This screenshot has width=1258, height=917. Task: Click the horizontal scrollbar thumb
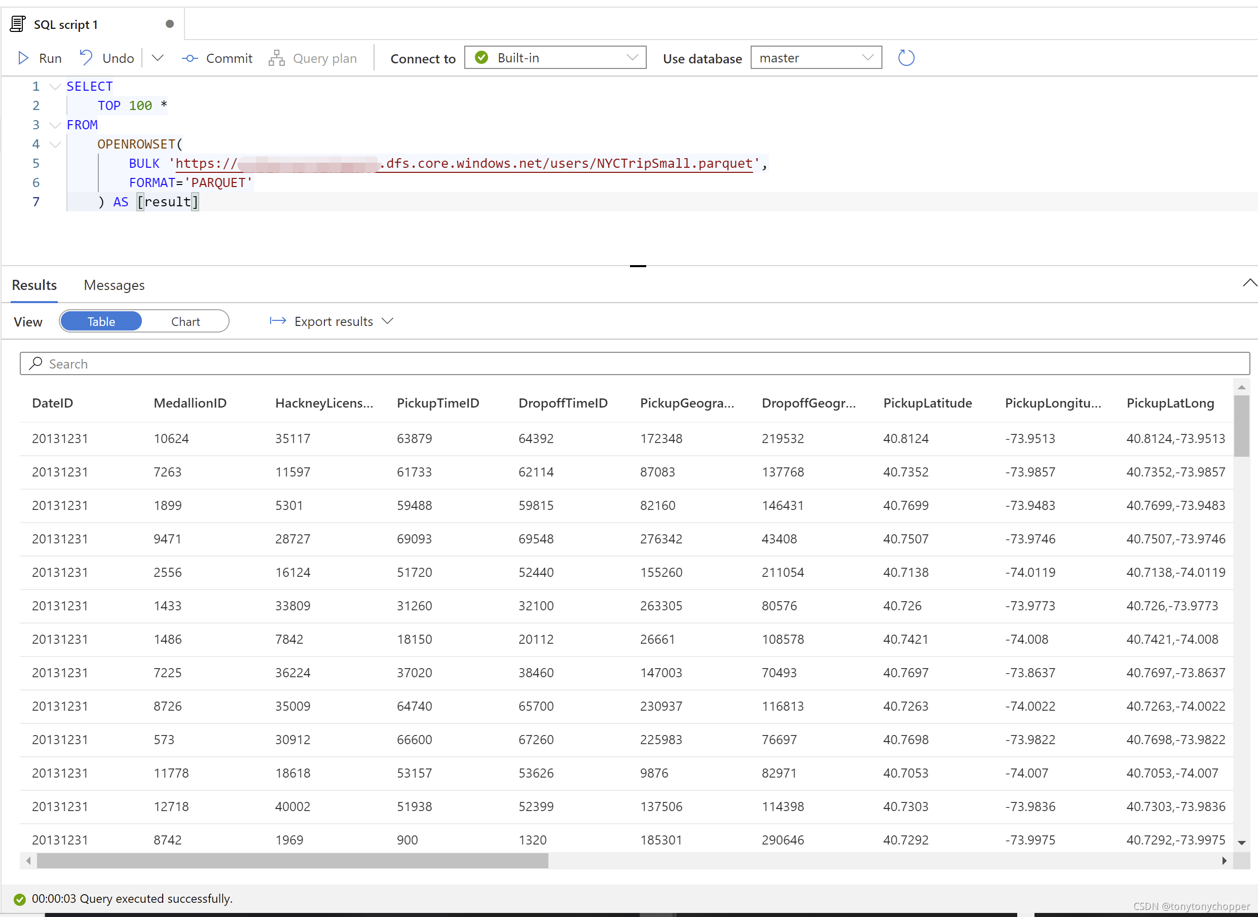point(292,860)
